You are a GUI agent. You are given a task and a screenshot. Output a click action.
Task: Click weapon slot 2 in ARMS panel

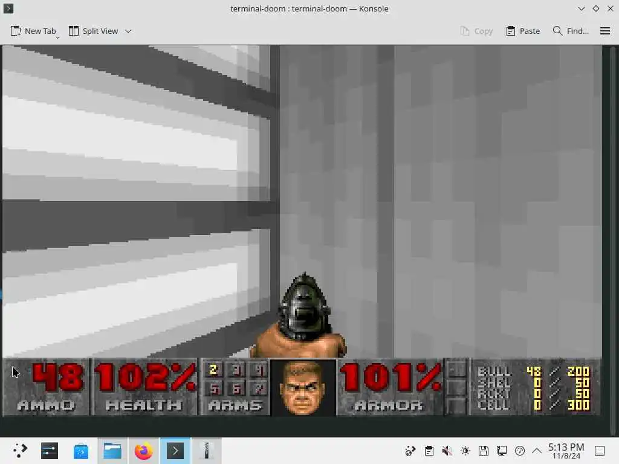(213, 370)
